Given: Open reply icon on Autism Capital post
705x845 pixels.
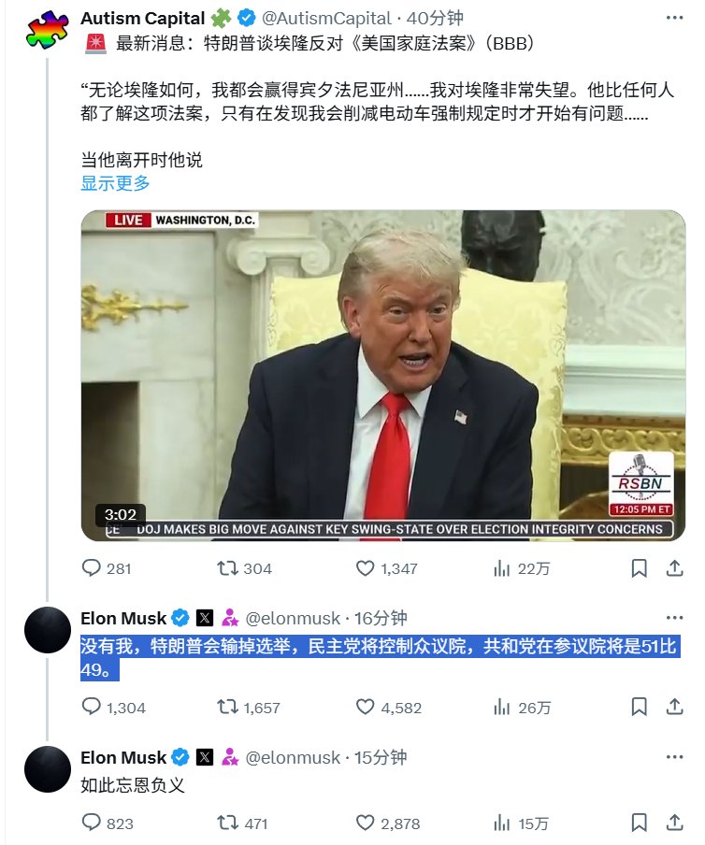Looking at the screenshot, I should [x=91, y=568].
